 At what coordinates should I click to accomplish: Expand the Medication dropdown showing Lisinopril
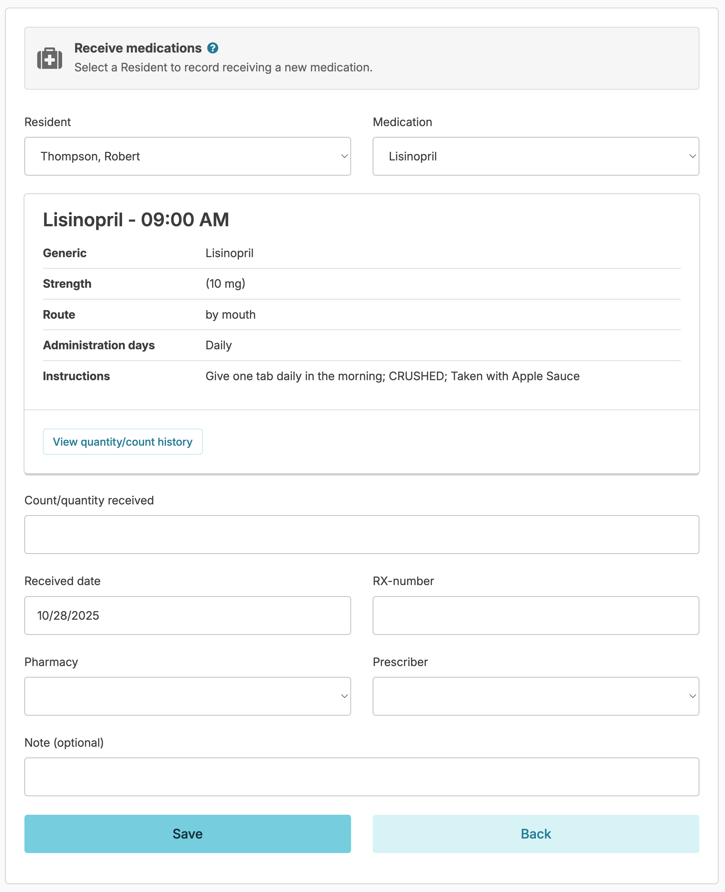(x=535, y=156)
